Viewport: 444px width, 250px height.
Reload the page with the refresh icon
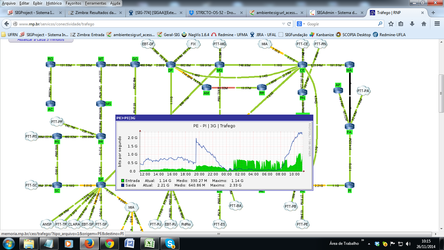point(289,24)
